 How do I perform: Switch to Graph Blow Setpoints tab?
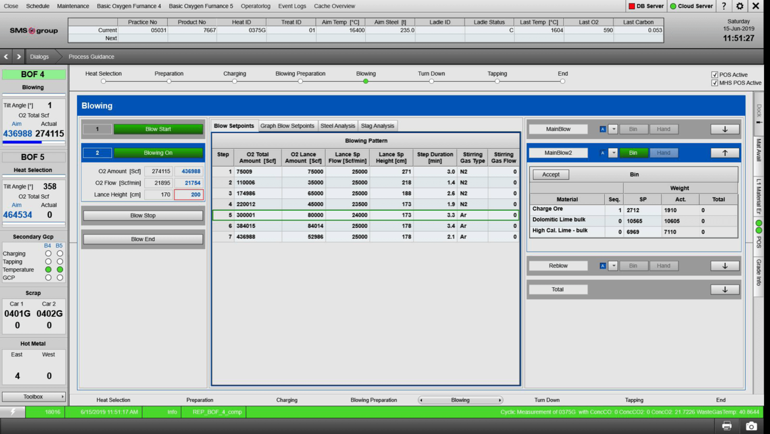click(x=288, y=126)
